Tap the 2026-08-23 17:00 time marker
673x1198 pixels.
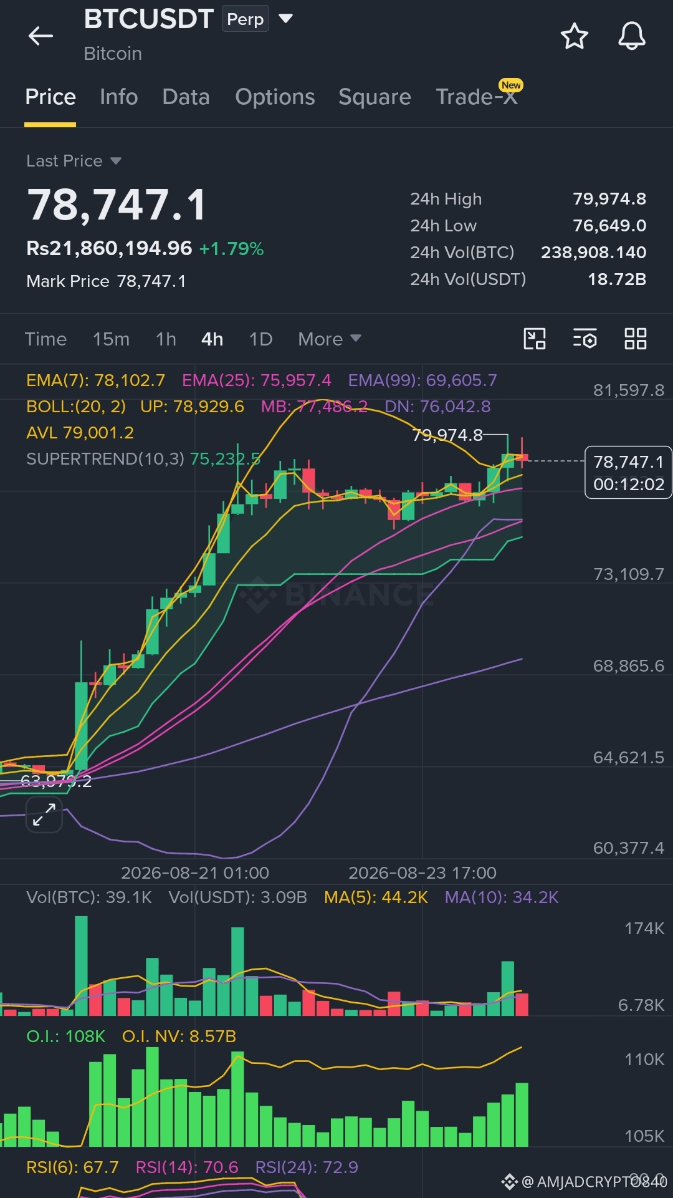pos(422,872)
